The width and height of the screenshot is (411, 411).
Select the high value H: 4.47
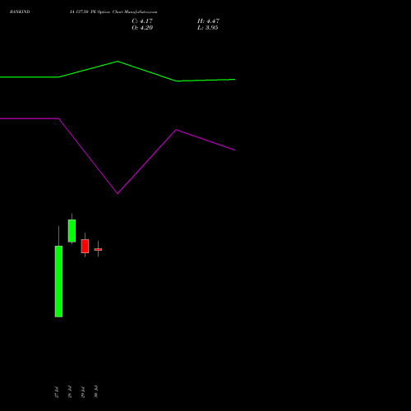coord(208,21)
